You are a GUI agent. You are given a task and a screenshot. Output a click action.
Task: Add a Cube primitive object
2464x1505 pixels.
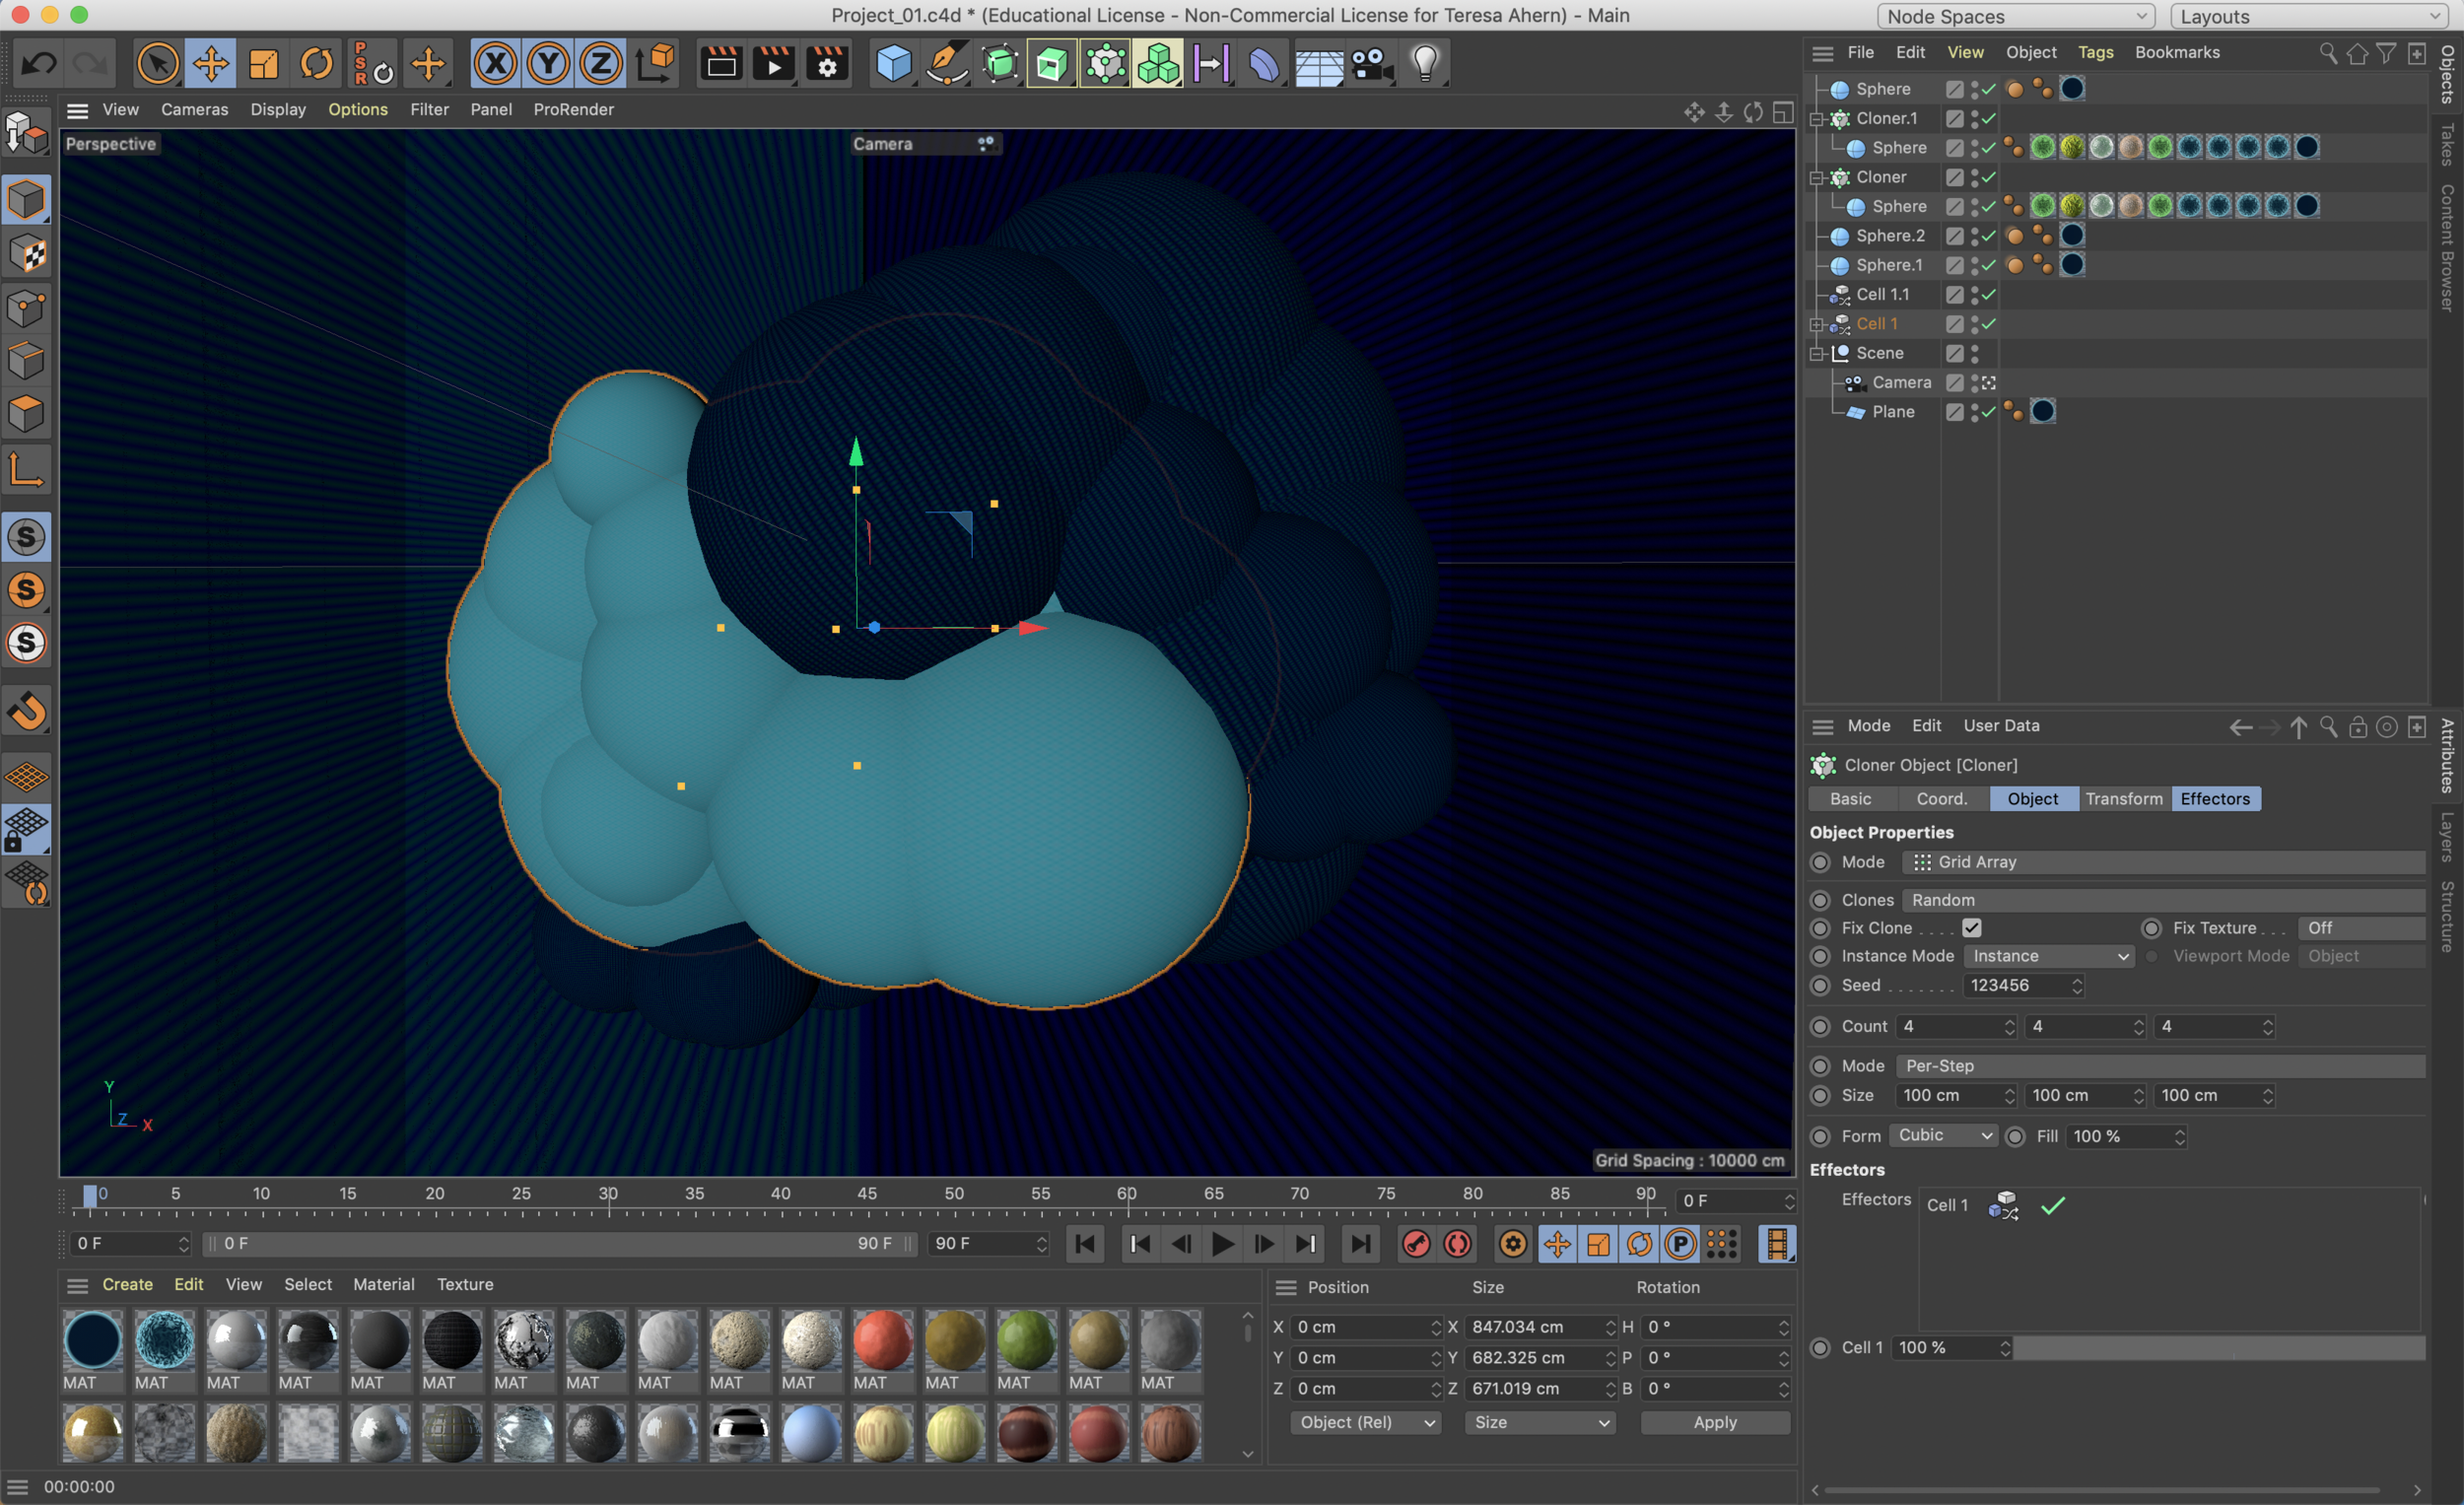[893, 65]
